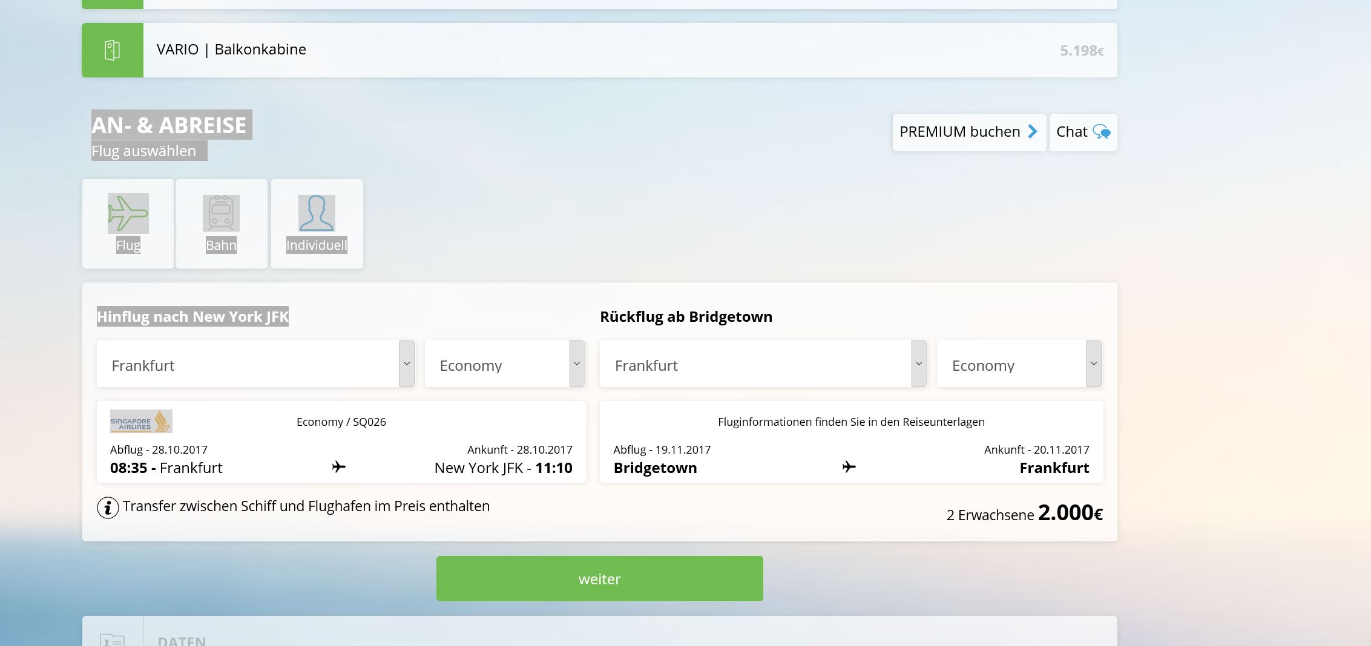Click the Daten ID card icon
The width and height of the screenshot is (1371, 646).
click(113, 639)
